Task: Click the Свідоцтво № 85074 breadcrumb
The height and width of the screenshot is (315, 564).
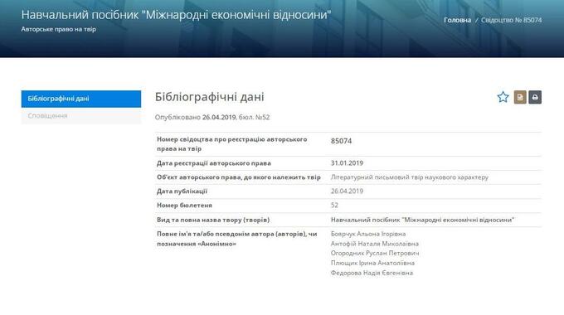Action: (511, 20)
